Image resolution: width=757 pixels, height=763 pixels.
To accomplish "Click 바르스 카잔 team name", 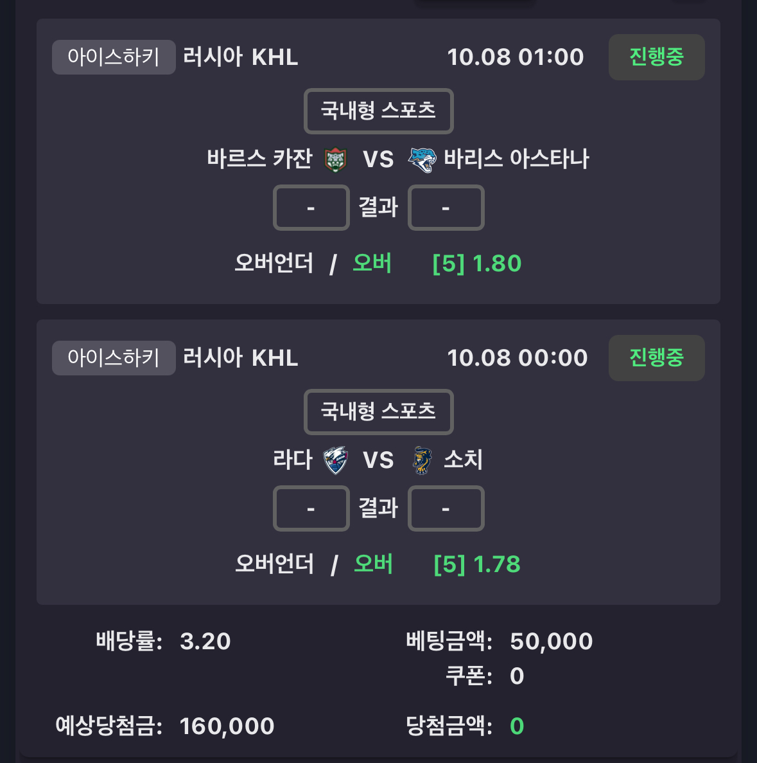I will (x=259, y=159).
